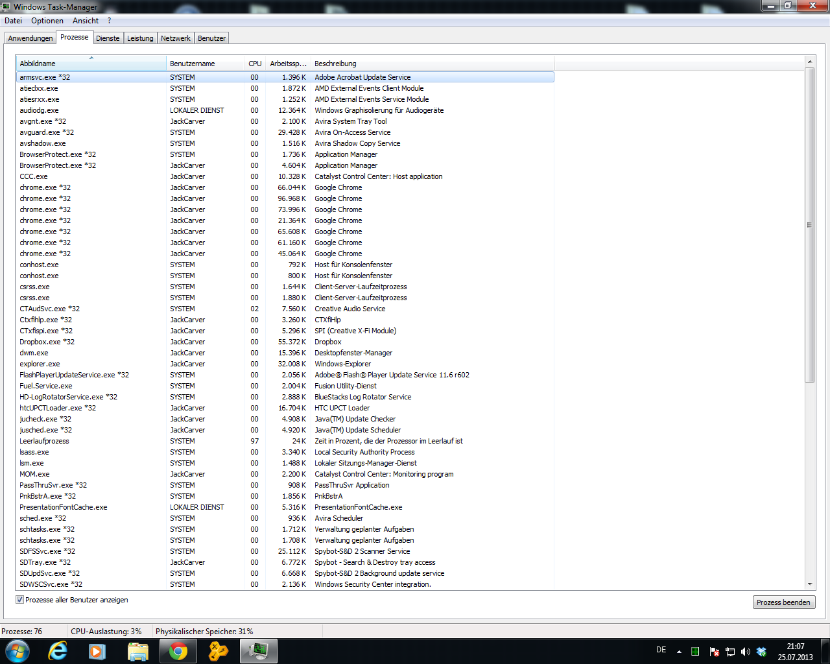Click the volume speaker tray icon

pos(746,652)
